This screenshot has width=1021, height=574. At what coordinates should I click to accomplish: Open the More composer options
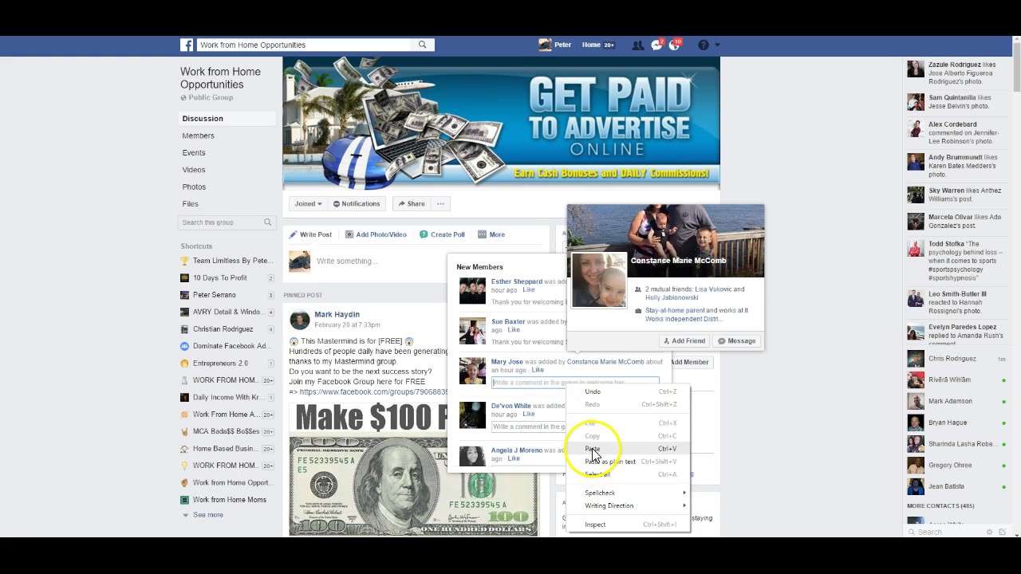pos(491,234)
